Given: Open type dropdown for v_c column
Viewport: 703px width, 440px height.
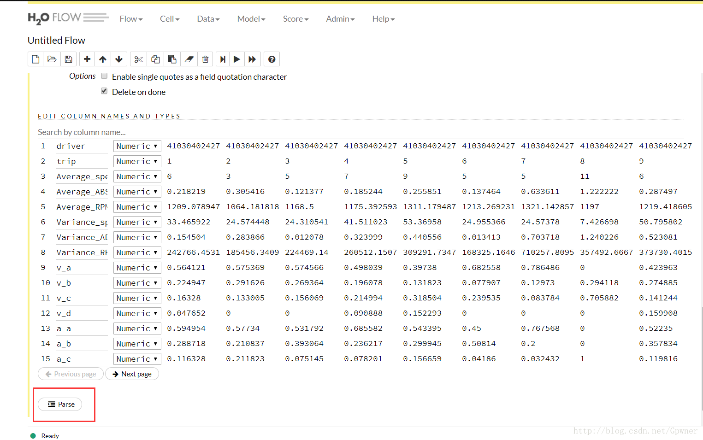Looking at the screenshot, I should click(137, 298).
